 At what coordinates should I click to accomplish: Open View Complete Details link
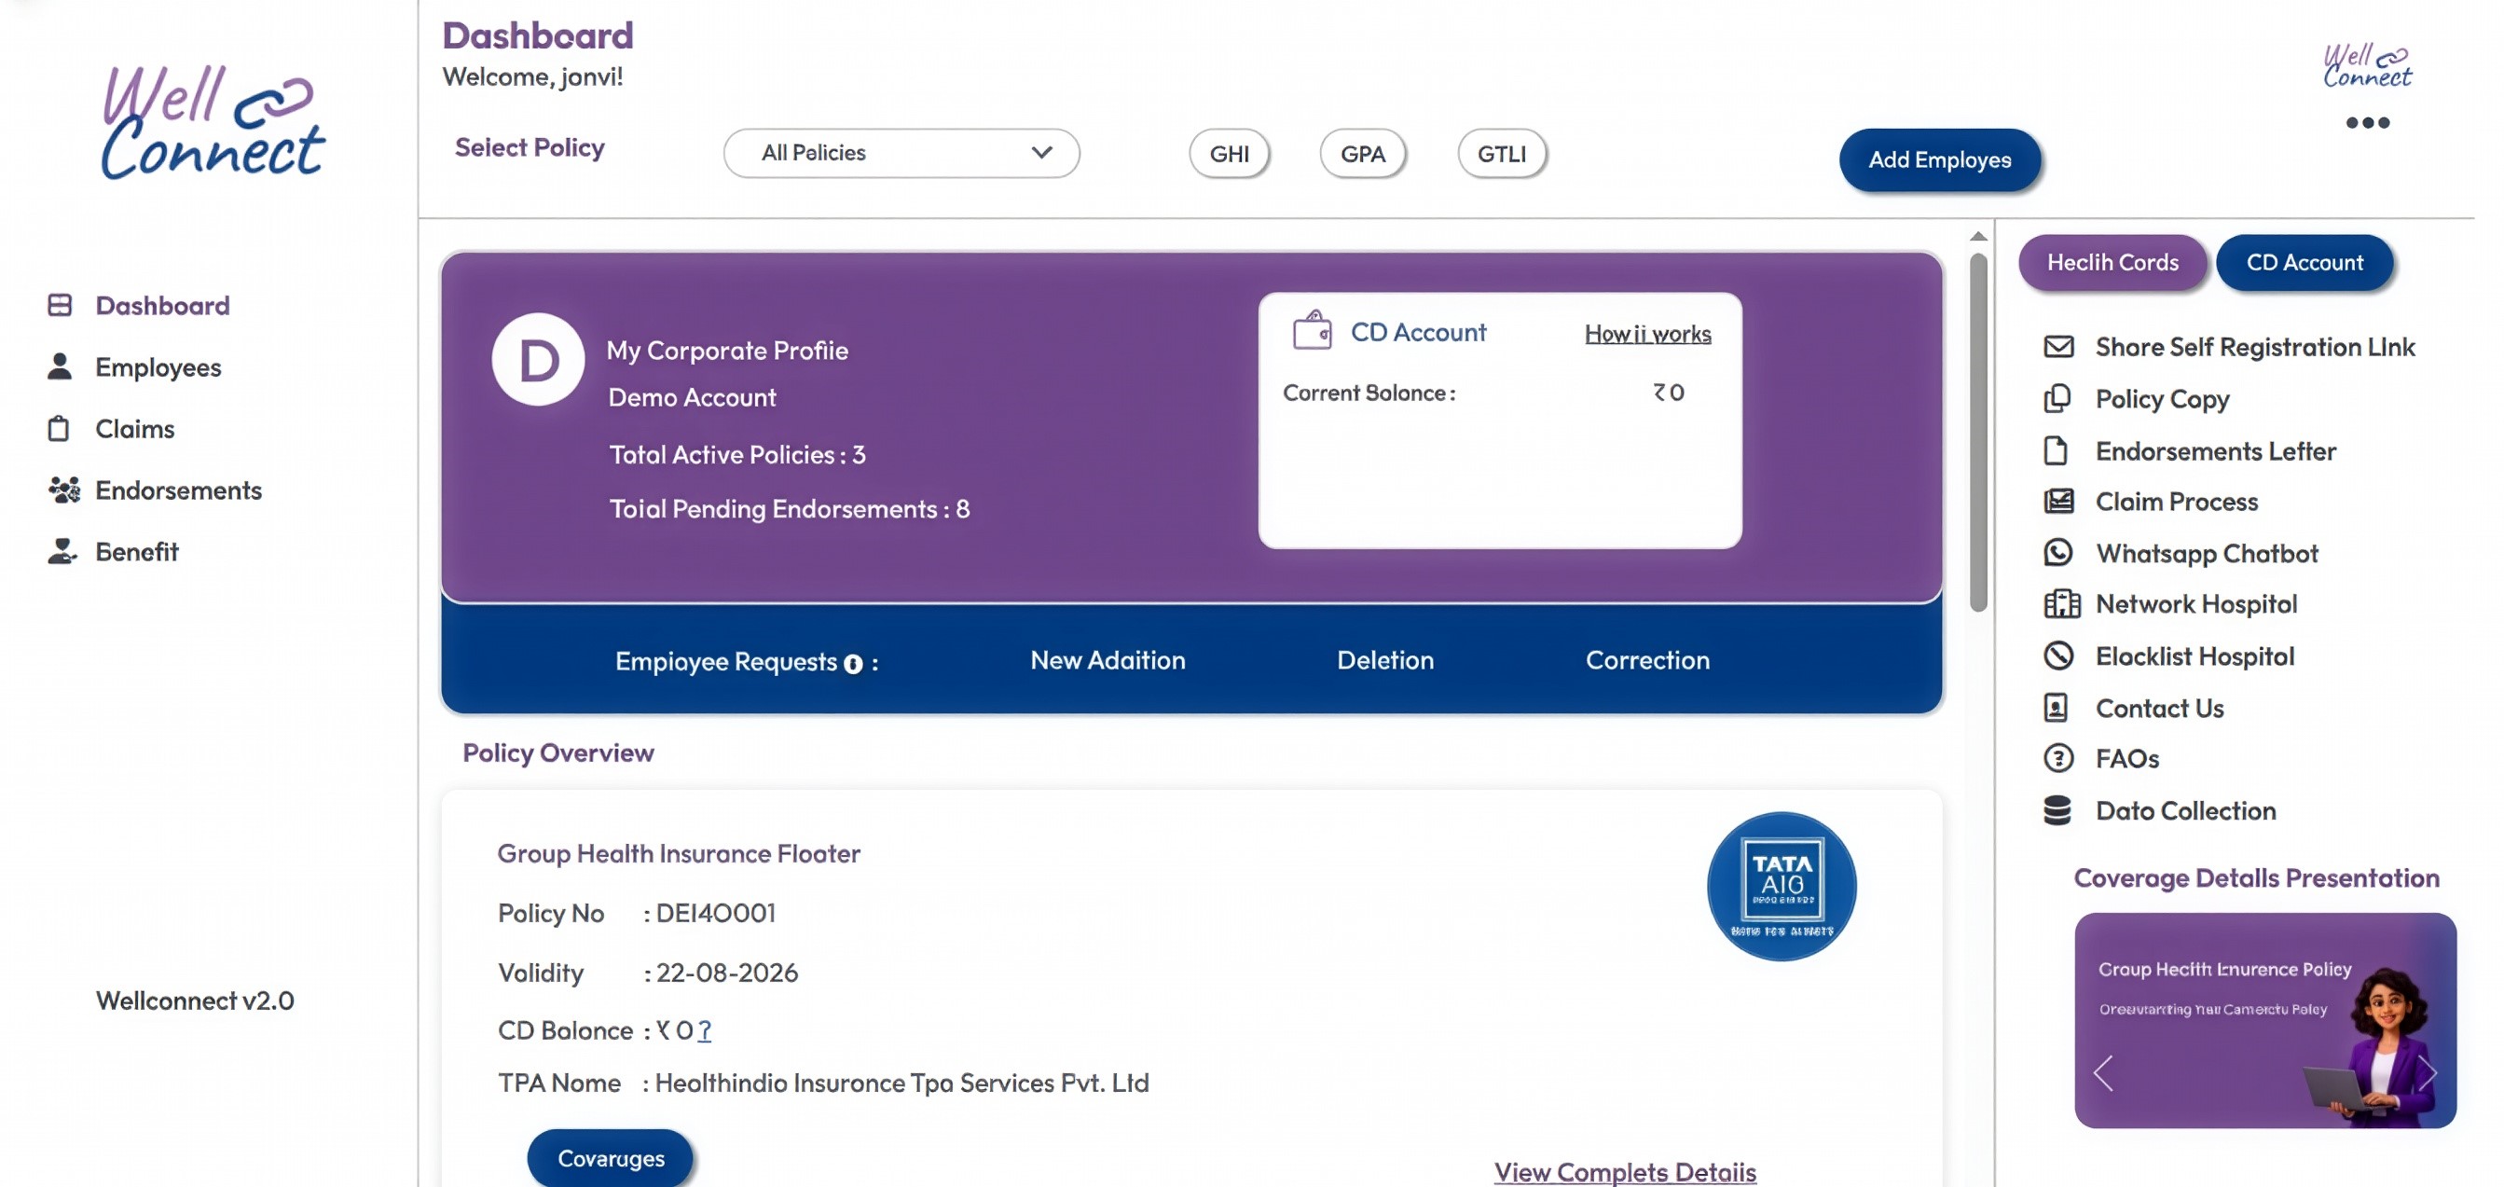coord(1624,1171)
